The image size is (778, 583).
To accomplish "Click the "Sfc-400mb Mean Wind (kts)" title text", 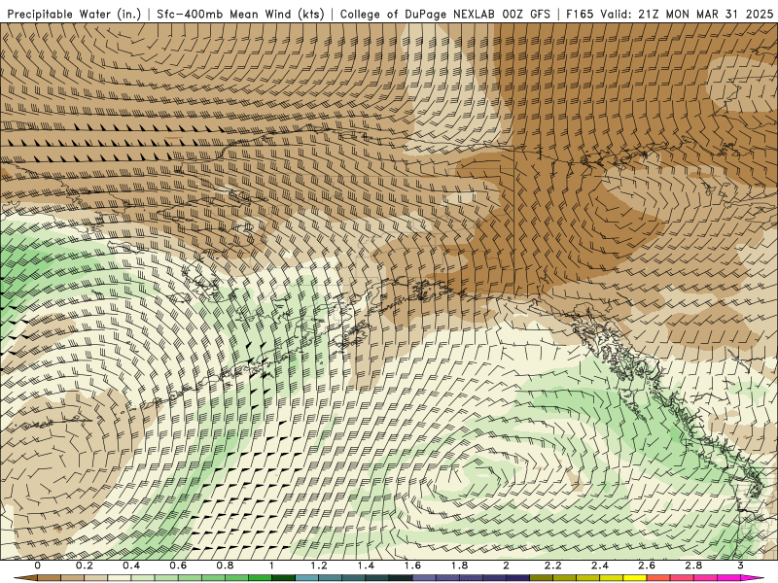I will point(240,15).
